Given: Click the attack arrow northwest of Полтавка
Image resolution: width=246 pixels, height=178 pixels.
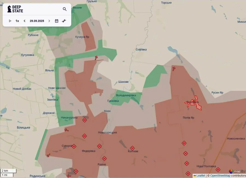Looking at the screenshot, I should (x=174, y=68).
